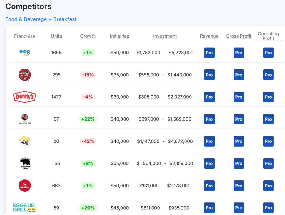Sort by the Gross Profit column header

click(239, 36)
